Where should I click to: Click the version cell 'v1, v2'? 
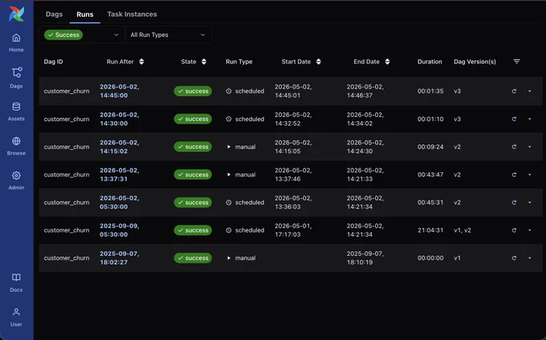point(462,230)
